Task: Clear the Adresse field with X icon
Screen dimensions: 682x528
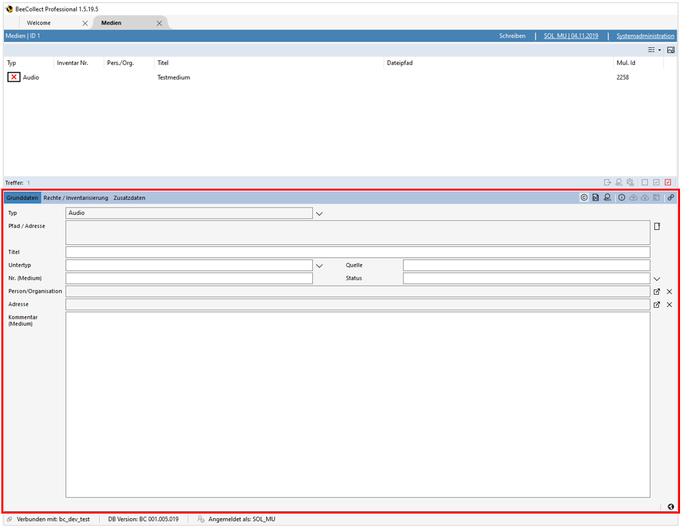Action: [670, 305]
